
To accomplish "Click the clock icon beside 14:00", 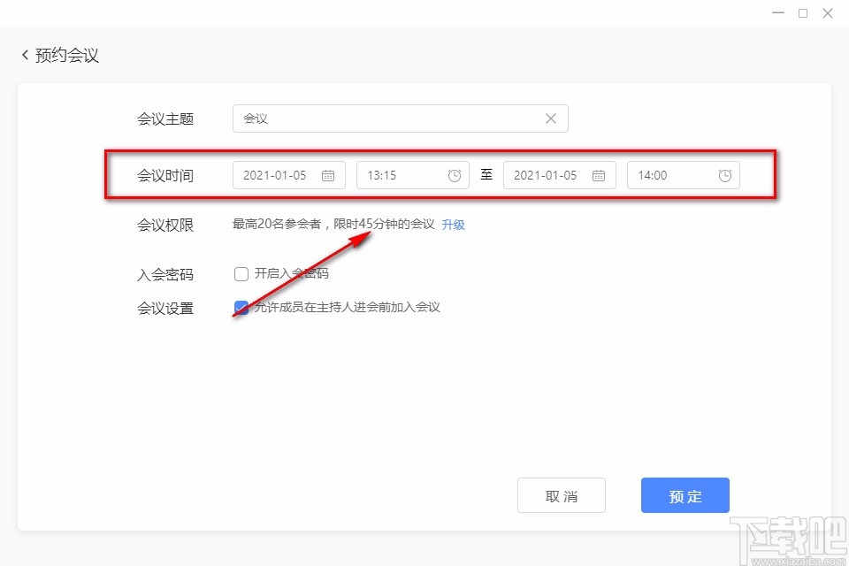I will point(725,175).
